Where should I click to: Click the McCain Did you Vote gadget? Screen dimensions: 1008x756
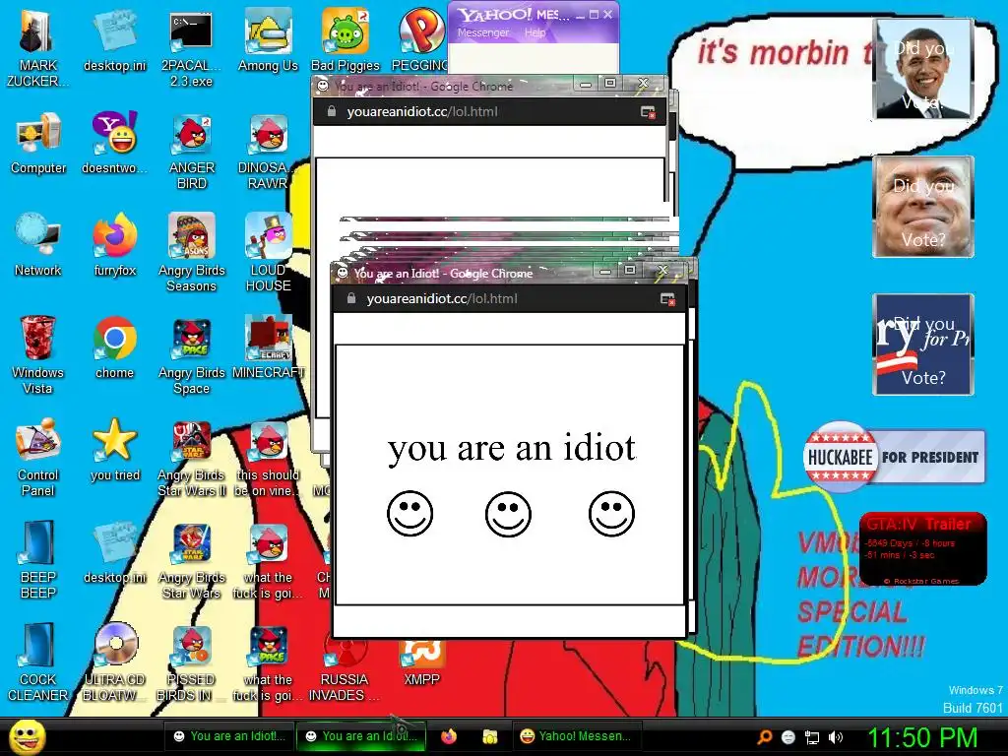click(923, 207)
